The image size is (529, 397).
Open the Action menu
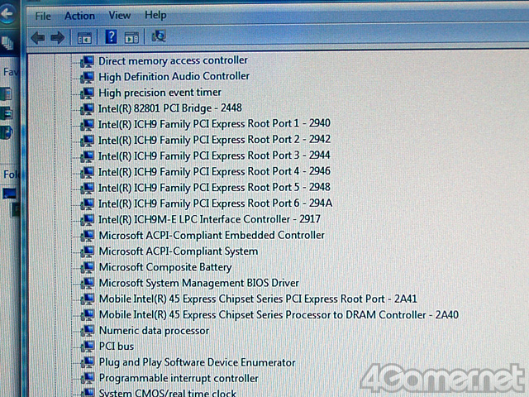tap(79, 16)
